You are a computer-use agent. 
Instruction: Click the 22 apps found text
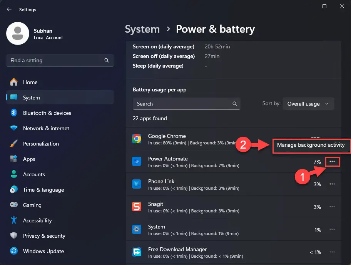coord(150,118)
